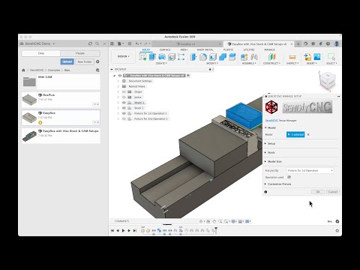Open the SendItCNC link in dialog
Image resolution: width=360 pixels, height=270 pixels.
tap(271, 121)
